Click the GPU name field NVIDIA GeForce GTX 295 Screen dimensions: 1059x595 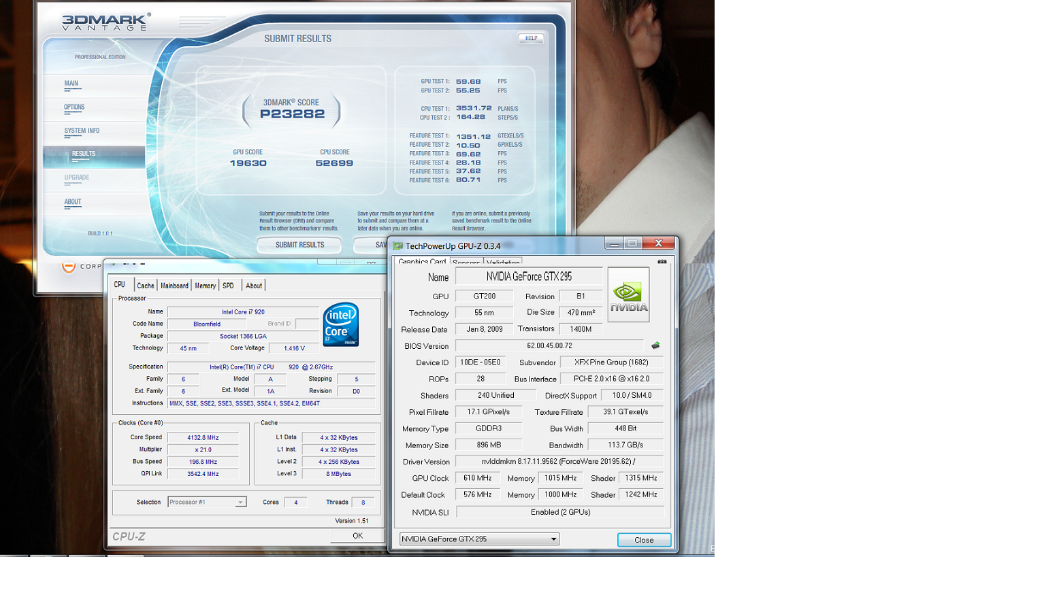(x=529, y=276)
